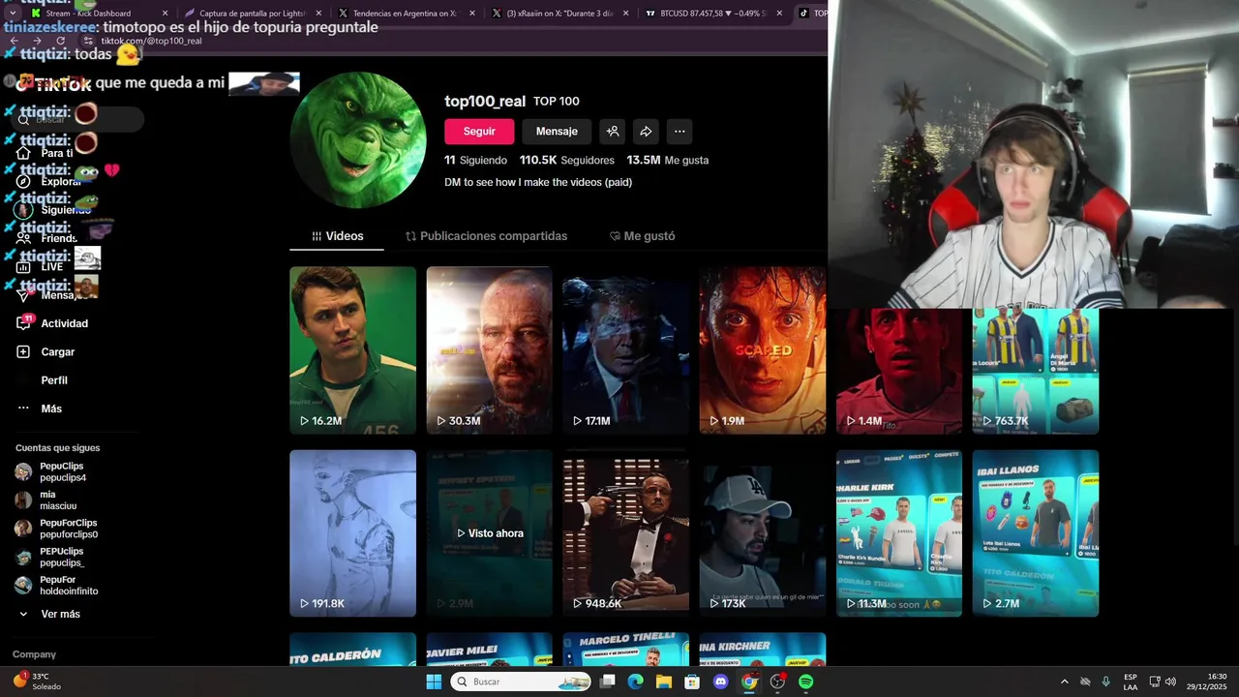Click the share arrow icon on profile
This screenshot has height=697, width=1239.
pos(646,132)
